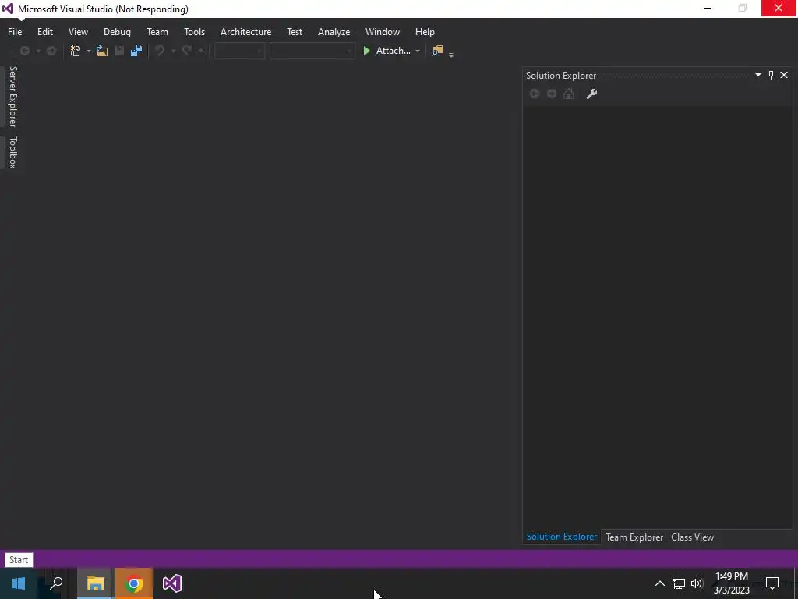798x599 pixels.
Task: Open the Server Explorer side tab
Action: click(x=12, y=96)
